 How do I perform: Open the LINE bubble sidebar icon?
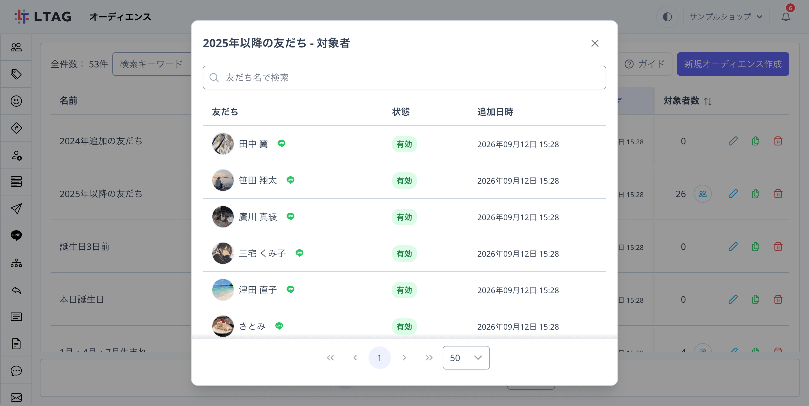tap(16, 236)
